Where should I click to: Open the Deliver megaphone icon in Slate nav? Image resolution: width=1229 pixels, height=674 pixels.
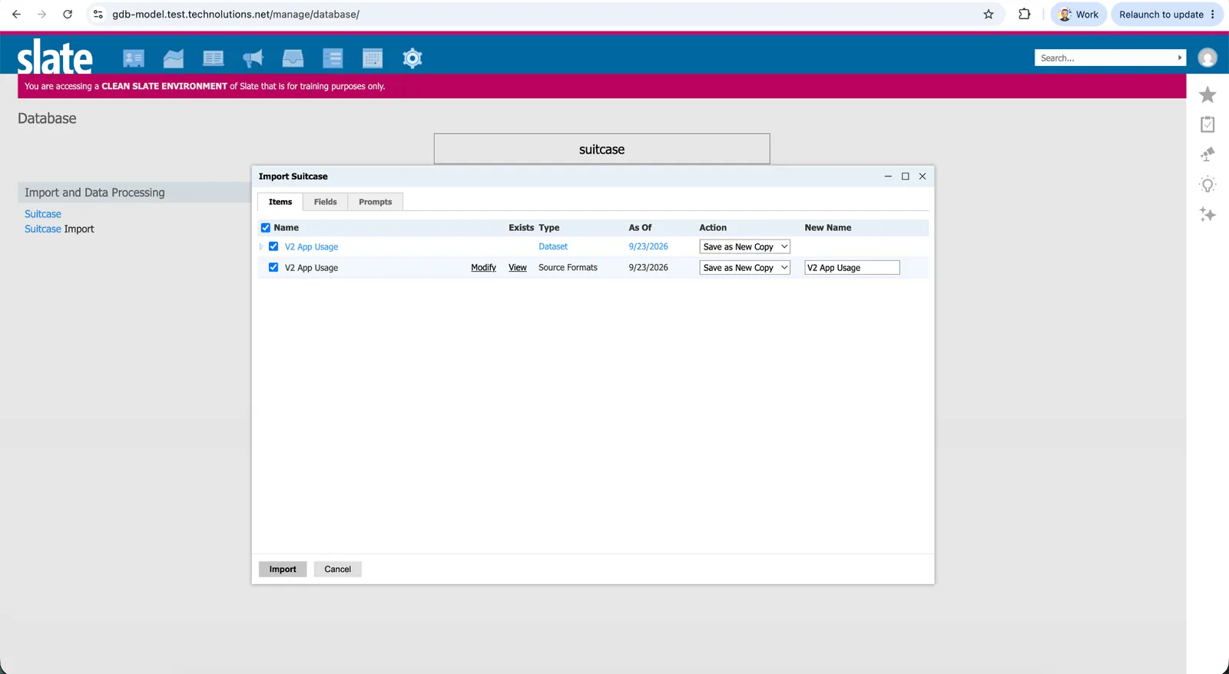coord(253,58)
